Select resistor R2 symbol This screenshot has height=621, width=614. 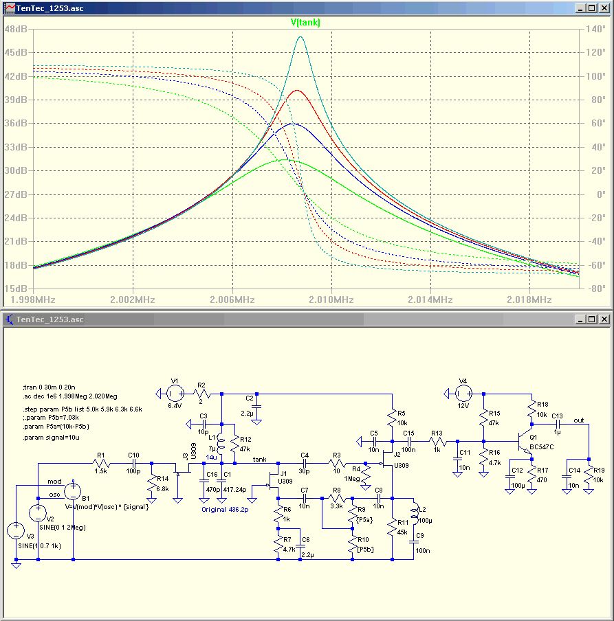[x=201, y=394]
